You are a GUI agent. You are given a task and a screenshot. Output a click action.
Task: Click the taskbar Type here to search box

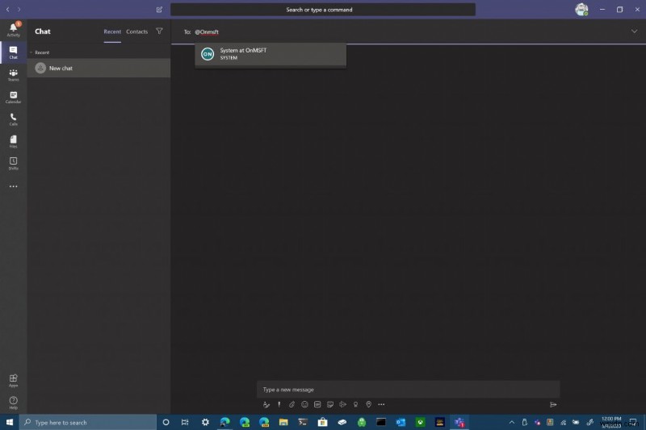pos(88,422)
